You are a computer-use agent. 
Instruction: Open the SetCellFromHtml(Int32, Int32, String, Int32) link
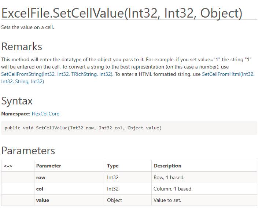tap(228, 74)
